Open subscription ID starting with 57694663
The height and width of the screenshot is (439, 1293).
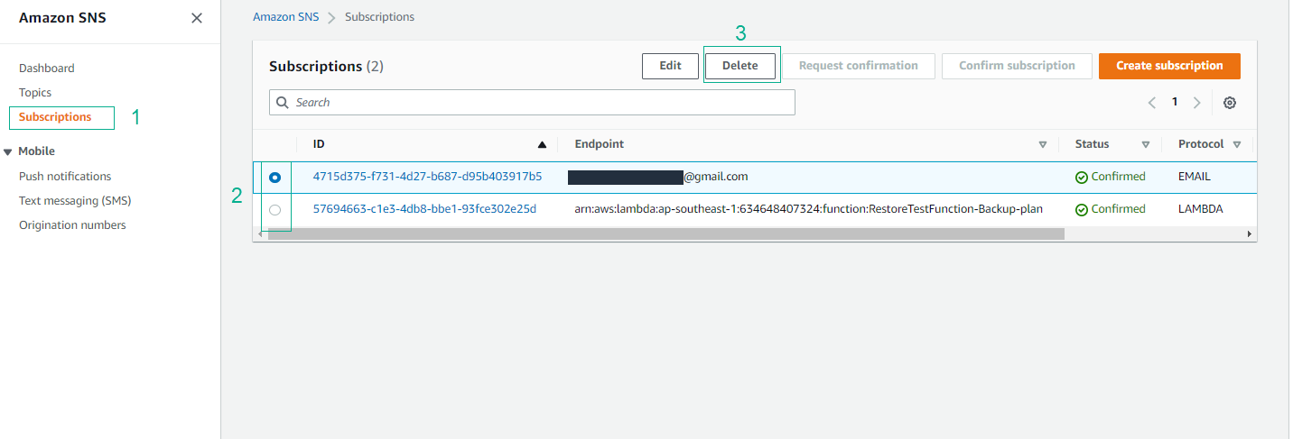click(424, 209)
